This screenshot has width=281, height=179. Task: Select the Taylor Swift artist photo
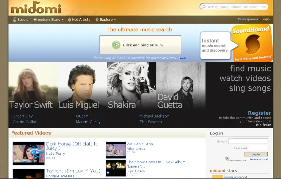tap(33, 85)
